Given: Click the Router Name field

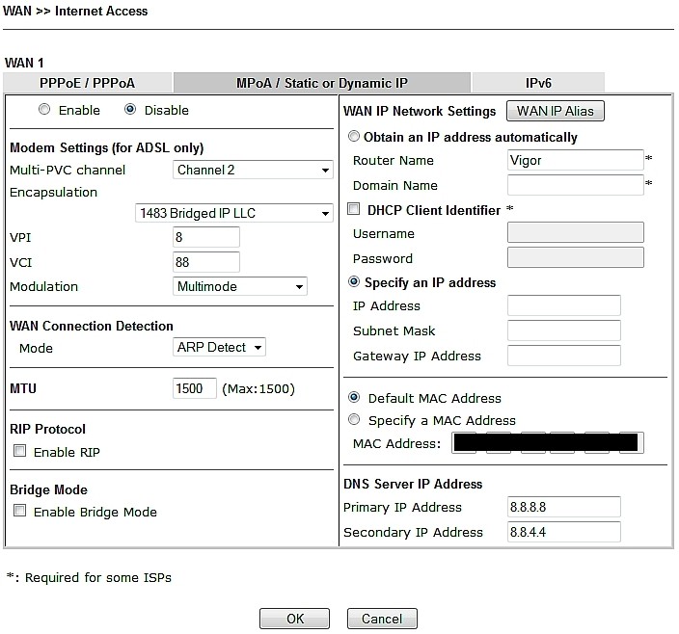Looking at the screenshot, I should 576,161.
